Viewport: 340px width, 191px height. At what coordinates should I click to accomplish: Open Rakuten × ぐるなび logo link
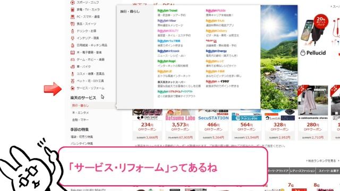click(x=217, y=82)
